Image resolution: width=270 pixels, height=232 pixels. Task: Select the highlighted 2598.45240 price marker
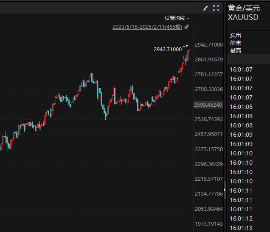[208, 105]
